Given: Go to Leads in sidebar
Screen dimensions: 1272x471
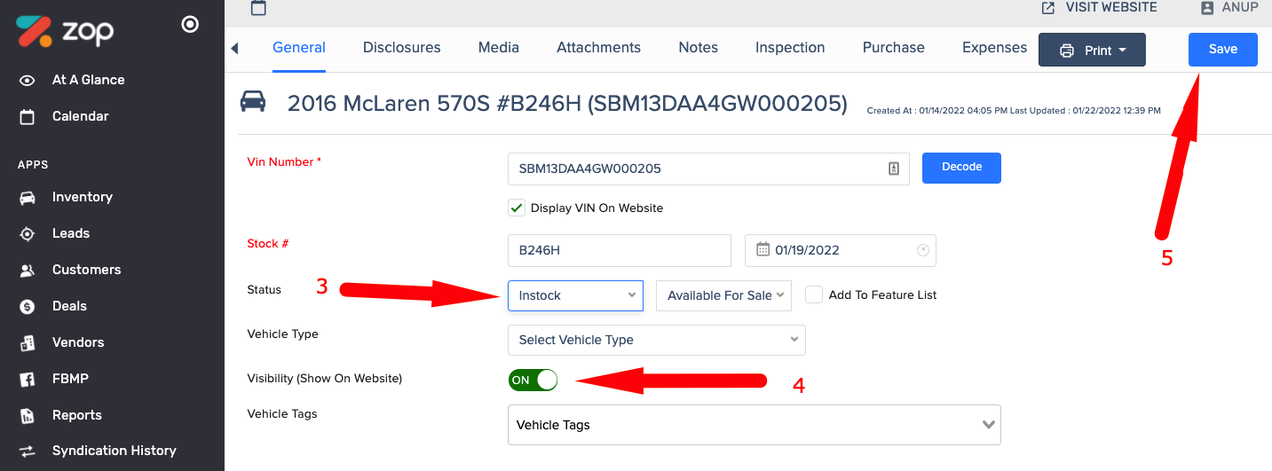Looking at the screenshot, I should [x=71, y=233].
